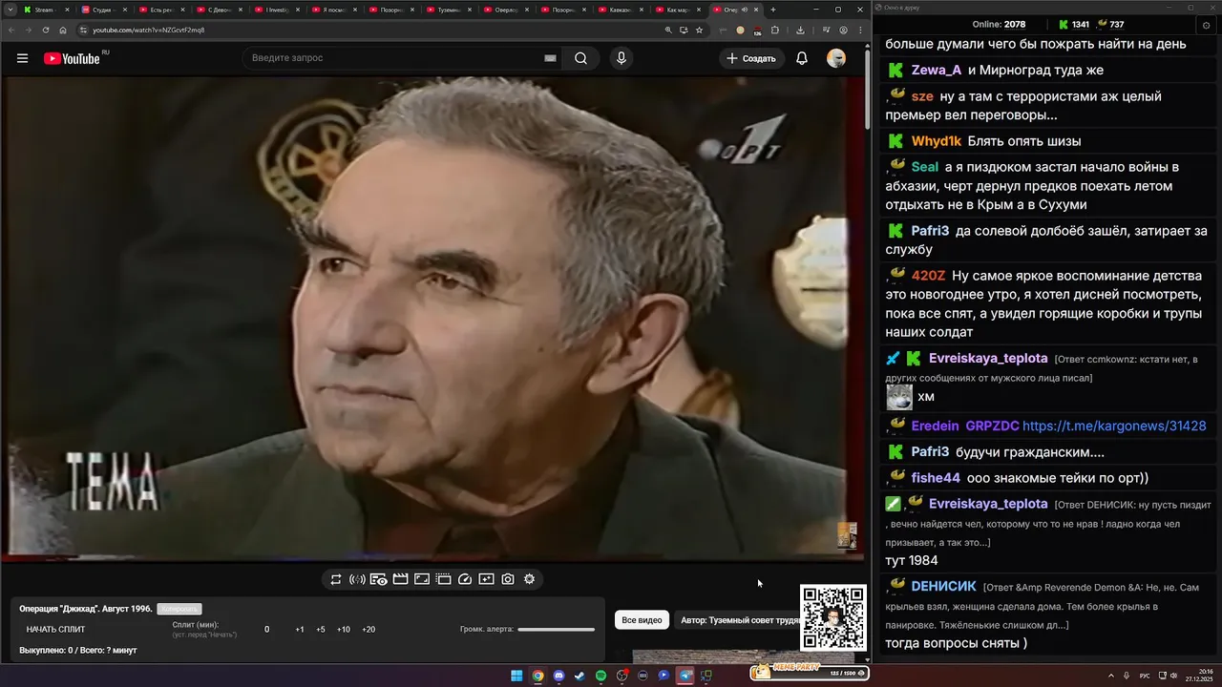This screenshot has width=1222, height=687.
Task: Switch to the Студия browser tab
Action: [x=103, y=10]
